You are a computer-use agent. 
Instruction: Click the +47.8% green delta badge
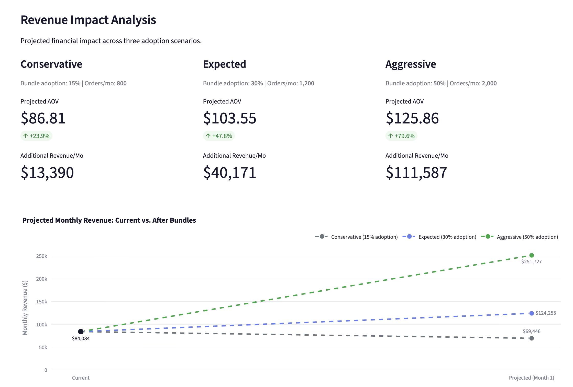coord(219,136)
